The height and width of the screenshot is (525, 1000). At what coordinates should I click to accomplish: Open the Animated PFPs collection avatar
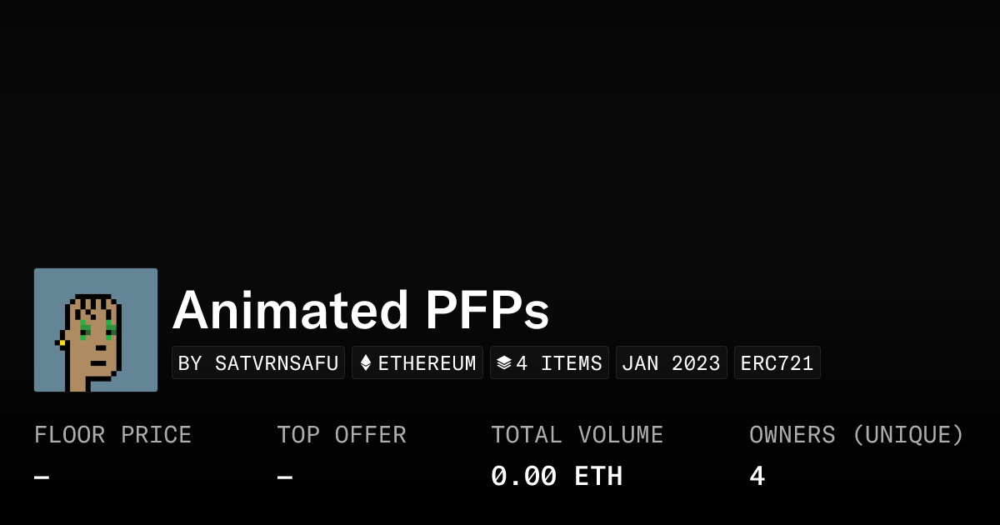click(96, 330)
